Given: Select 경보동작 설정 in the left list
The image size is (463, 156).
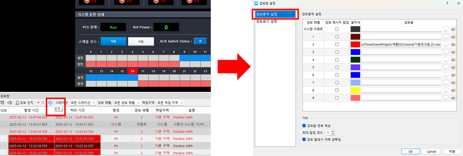Looking at the screenshot, I should click(x=275, y=14).
